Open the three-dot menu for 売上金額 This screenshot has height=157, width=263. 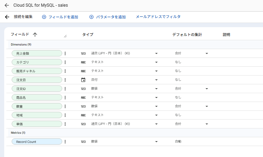point(65,53)
